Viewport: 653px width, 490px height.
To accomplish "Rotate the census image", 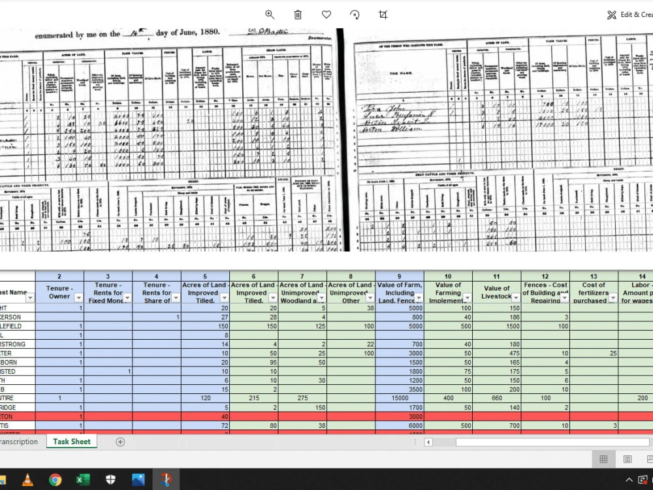I will [355, 14].
